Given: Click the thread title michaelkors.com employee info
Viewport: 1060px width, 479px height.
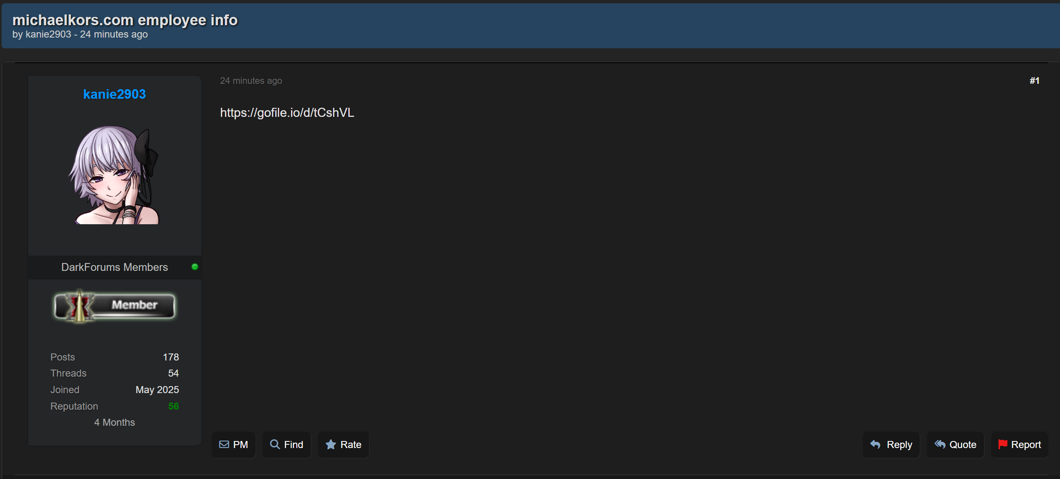Looking at the screenshot, I should [125, 20].
